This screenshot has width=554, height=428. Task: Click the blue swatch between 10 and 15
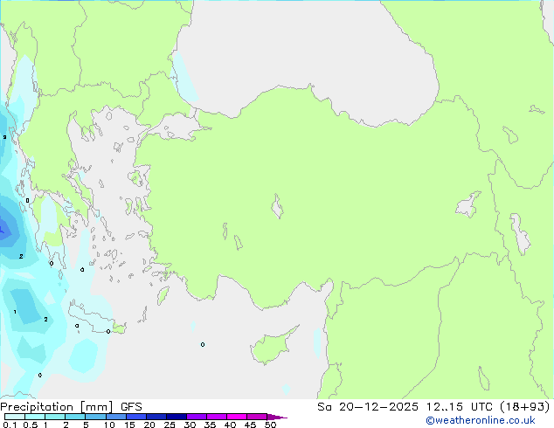(115, 417)
